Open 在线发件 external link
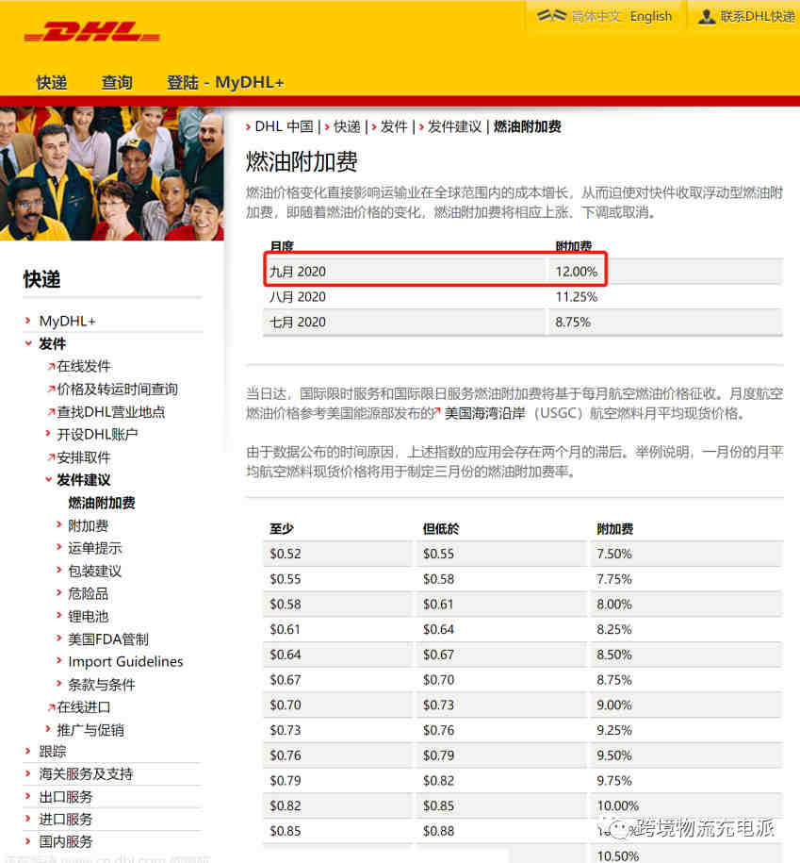The image size is (800, 863). click(x=84, y=366)
